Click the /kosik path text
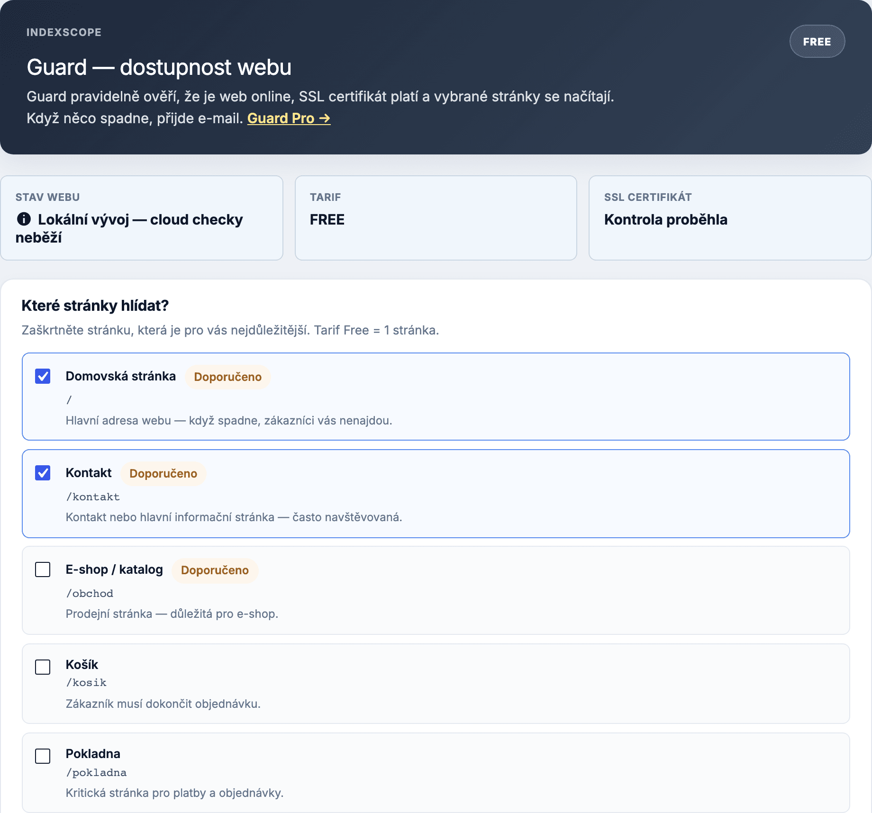Screen dimensions: 872x813 pyautogui.click(x=86, y=683)
